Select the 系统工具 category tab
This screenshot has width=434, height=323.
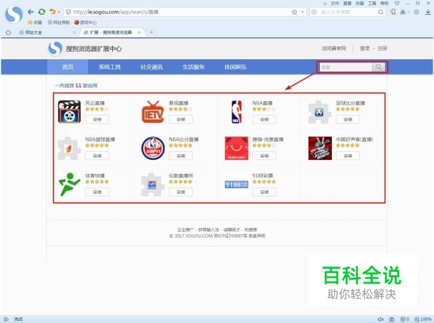[x=110, y=67]
